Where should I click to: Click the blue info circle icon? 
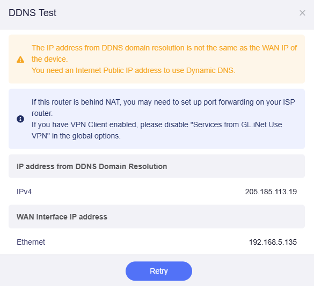[20, 119]
